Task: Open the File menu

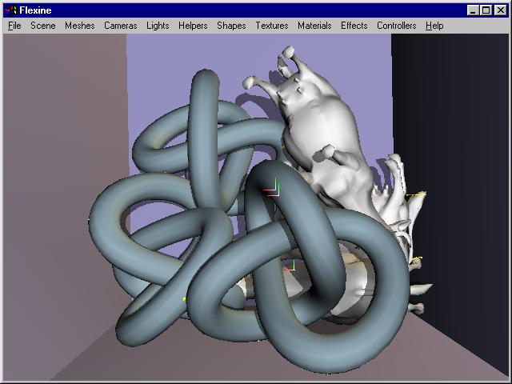Action: 14,26
